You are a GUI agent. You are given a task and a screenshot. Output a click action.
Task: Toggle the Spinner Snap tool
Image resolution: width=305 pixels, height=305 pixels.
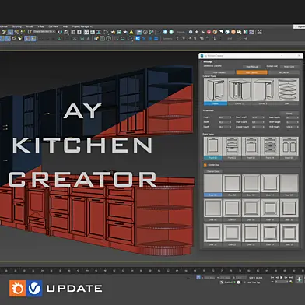coord(23,32)
